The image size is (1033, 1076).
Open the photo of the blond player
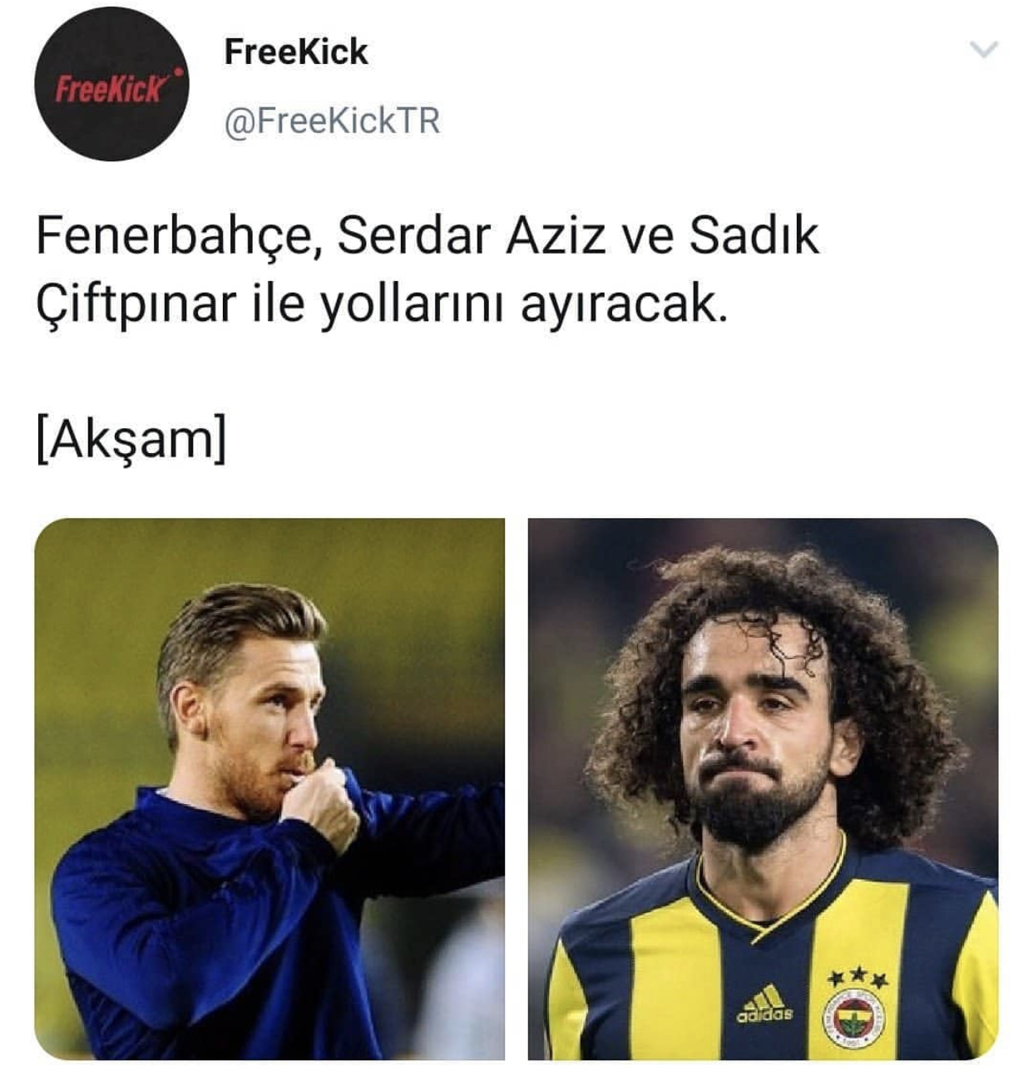269,788
